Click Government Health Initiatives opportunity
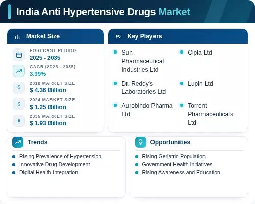 [x=177, y=164]
